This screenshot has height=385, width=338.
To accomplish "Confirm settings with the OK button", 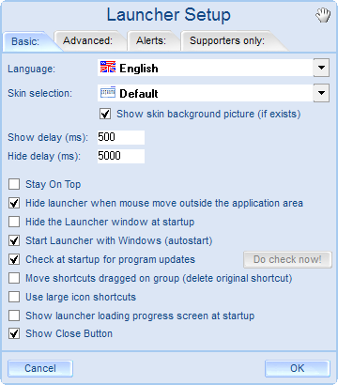I will 298,368.
